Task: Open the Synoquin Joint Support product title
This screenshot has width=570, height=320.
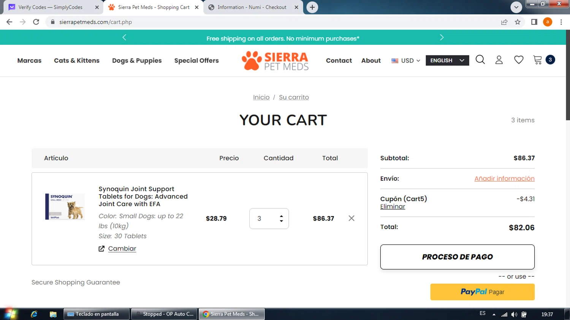Action: [143, 196]
